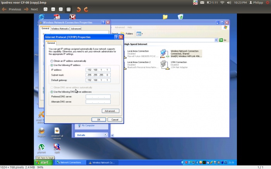Rotate the image clockwise
The image size is (271, 169).
click(x=86, y=9)
